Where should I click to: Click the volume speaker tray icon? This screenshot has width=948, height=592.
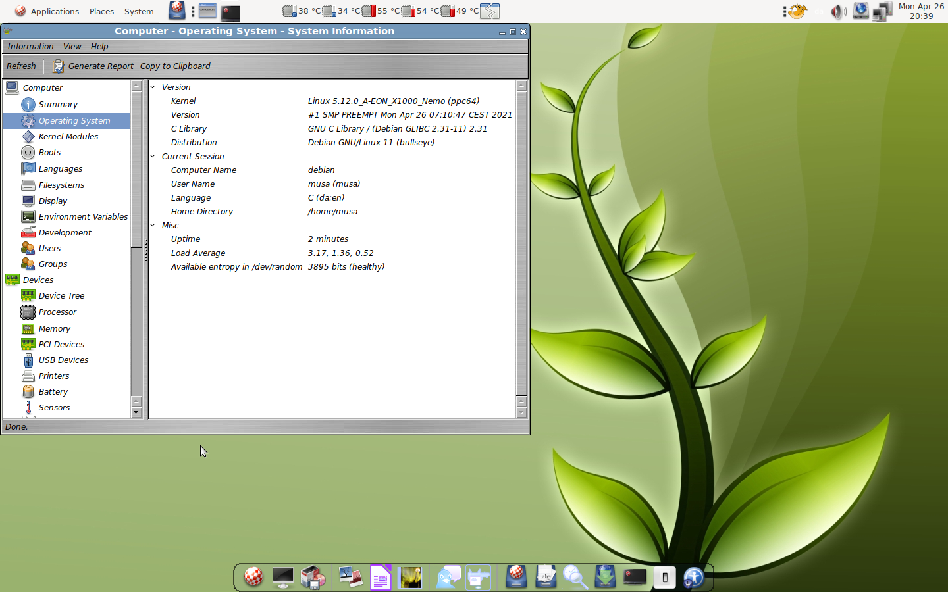coord(837,12)
